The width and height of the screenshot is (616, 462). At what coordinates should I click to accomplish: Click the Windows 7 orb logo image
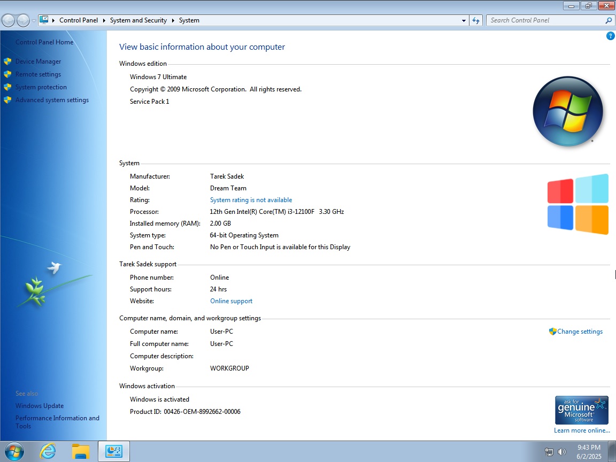point(568,111)
